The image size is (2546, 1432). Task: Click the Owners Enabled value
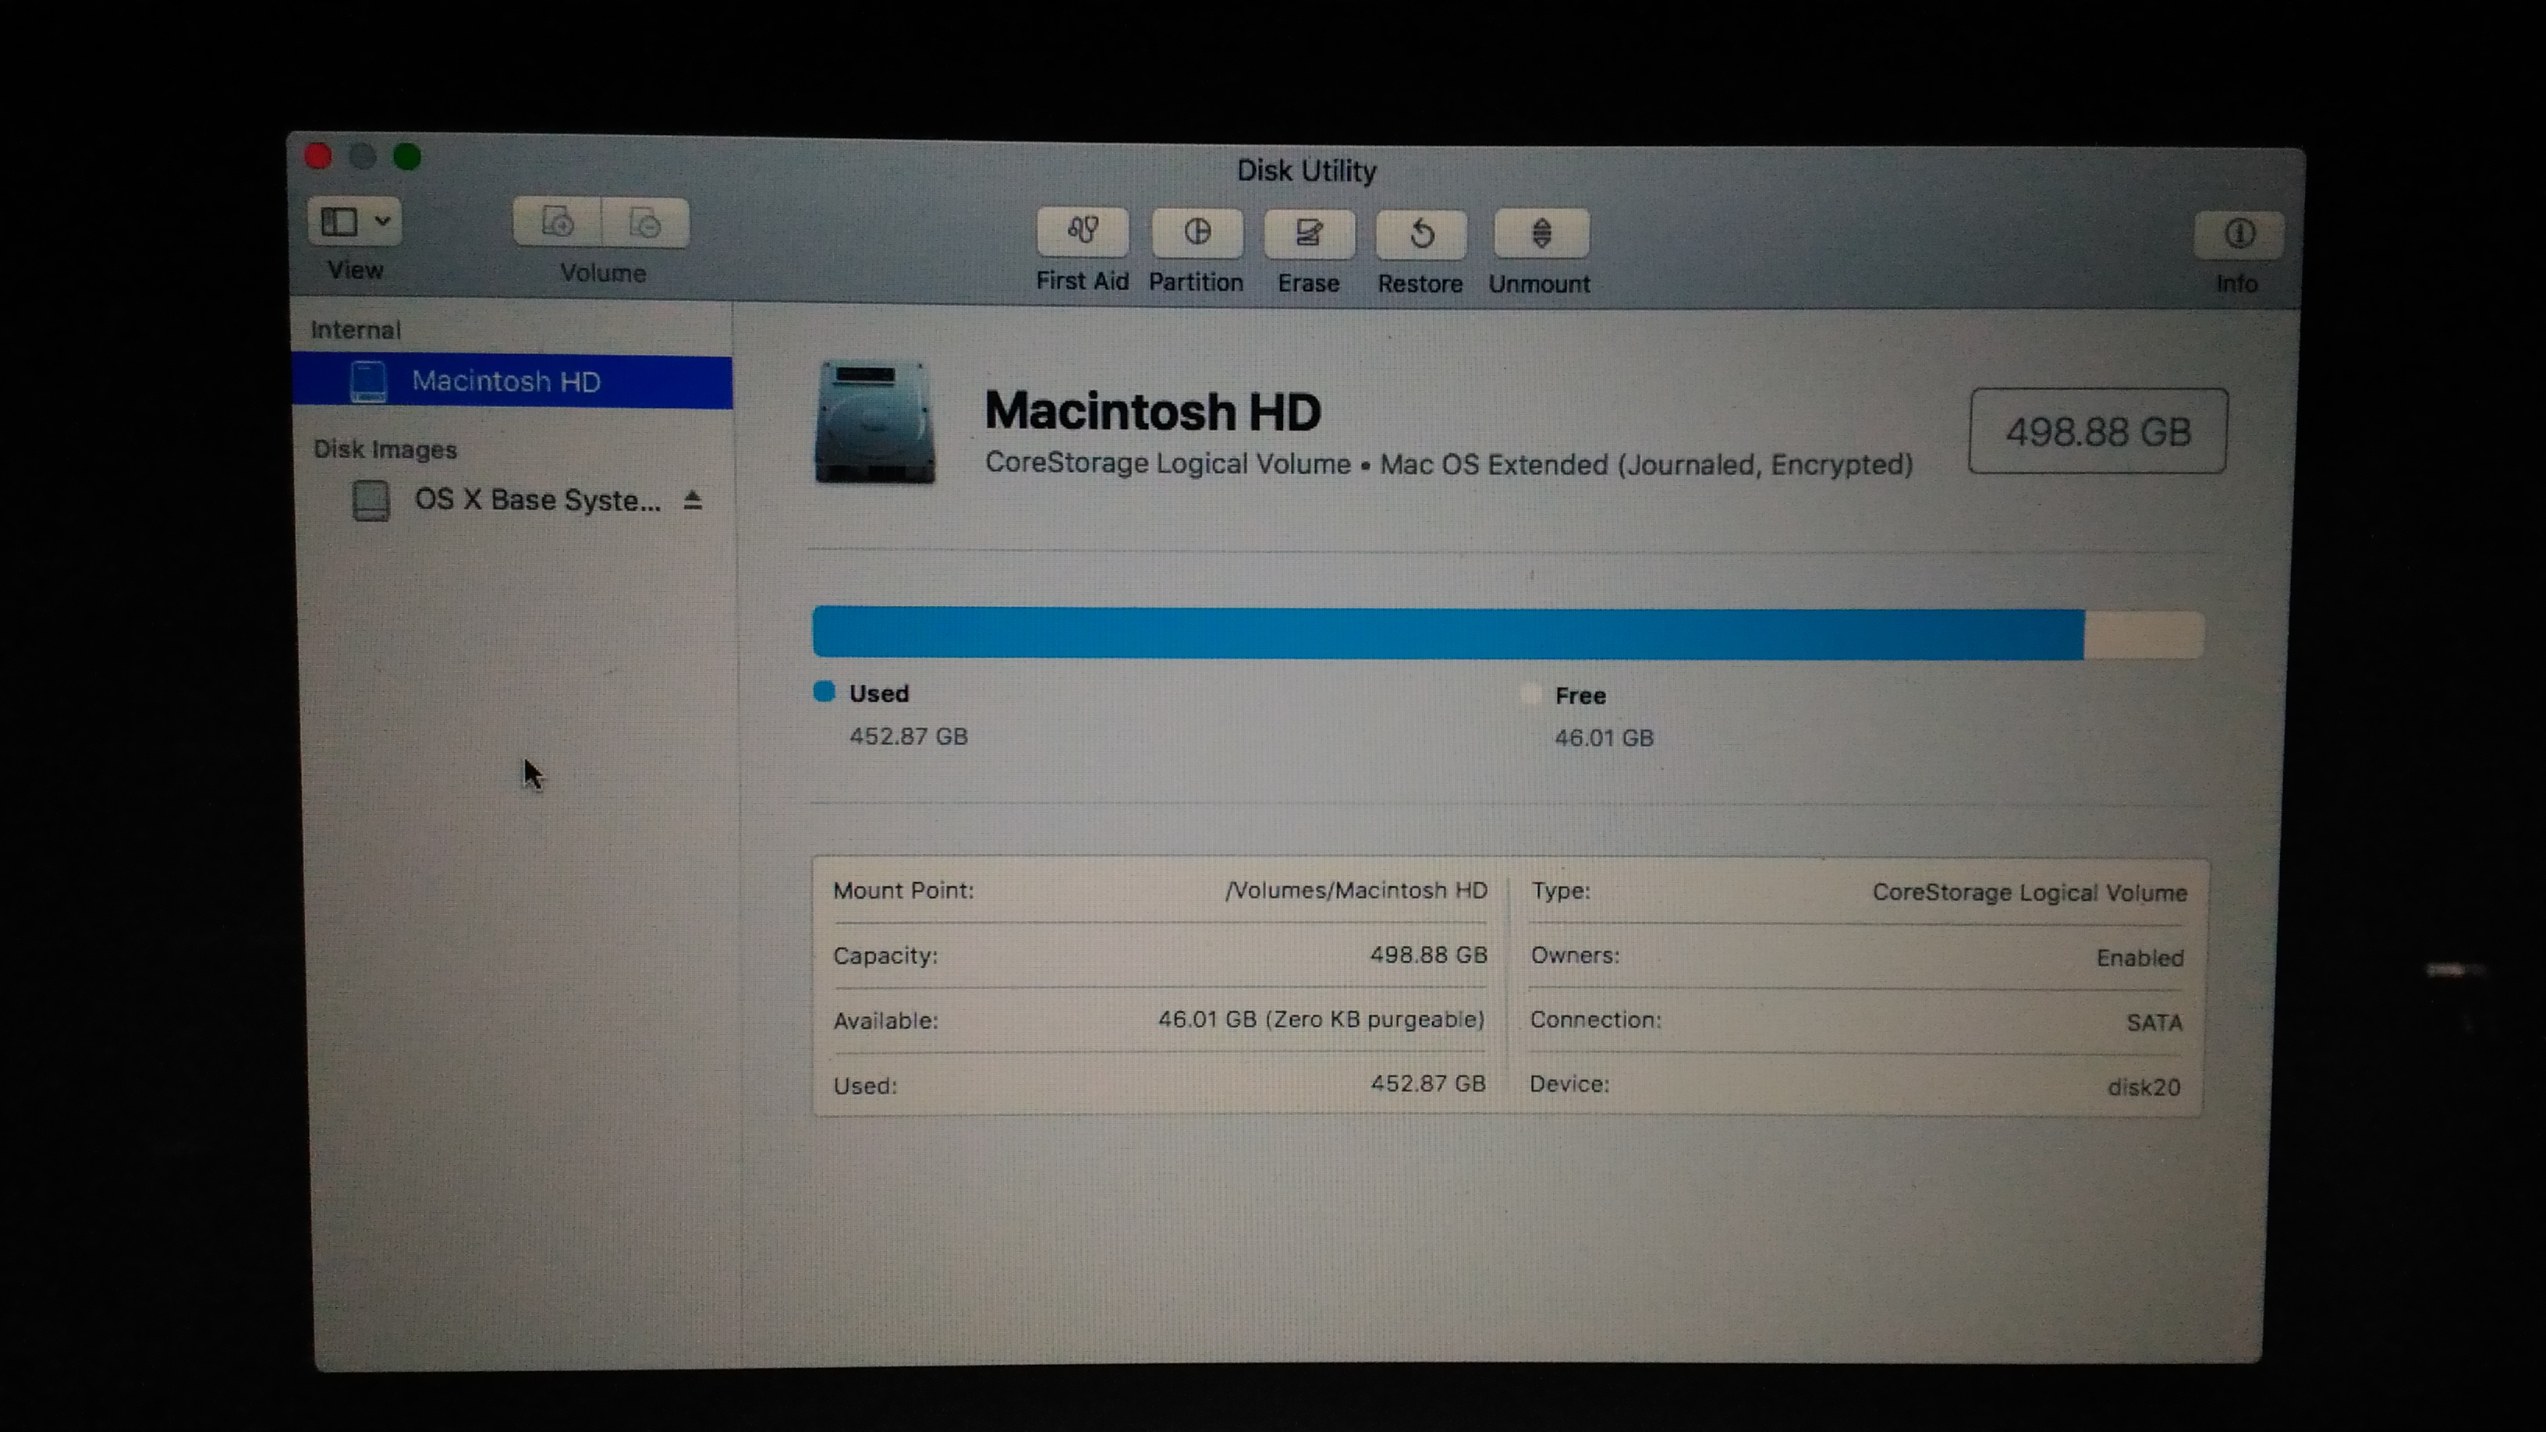coord(2140,958)
